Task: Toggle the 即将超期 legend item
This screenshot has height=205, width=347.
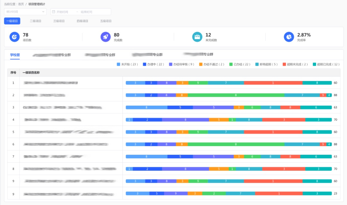Action: point(266,64)
